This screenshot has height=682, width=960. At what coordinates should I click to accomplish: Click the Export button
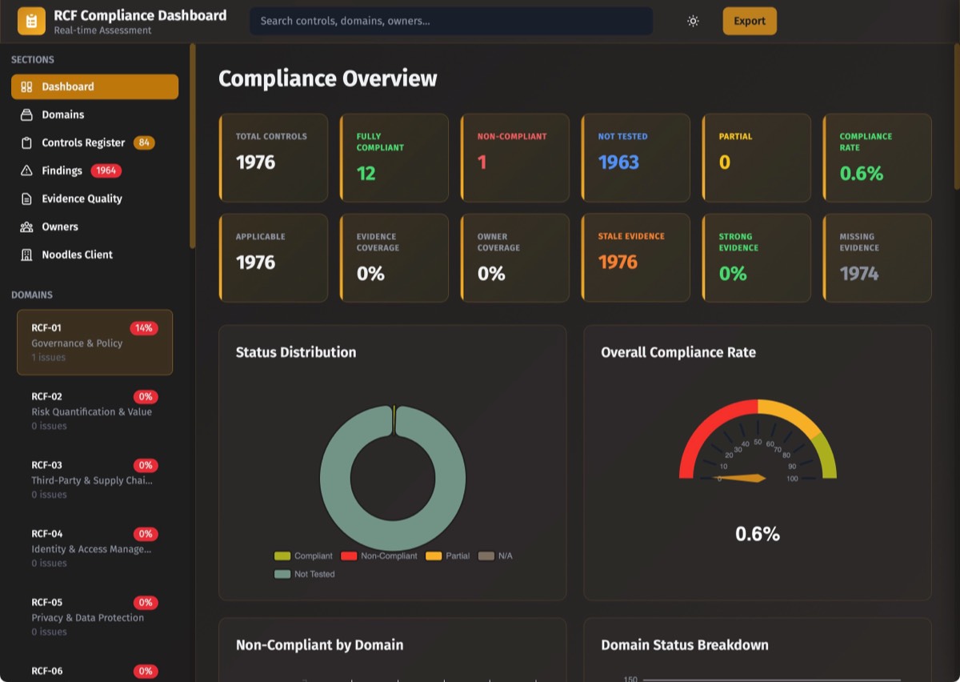(749, 22)
